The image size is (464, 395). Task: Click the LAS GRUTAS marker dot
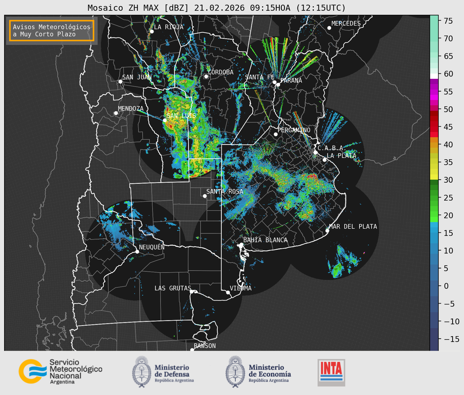pos(191,292)
